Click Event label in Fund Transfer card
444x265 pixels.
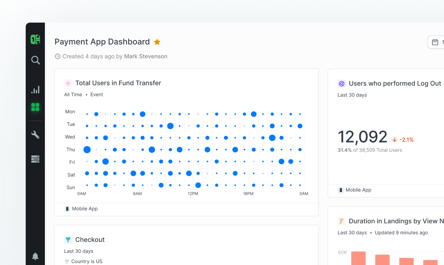[x=97, y=95]
